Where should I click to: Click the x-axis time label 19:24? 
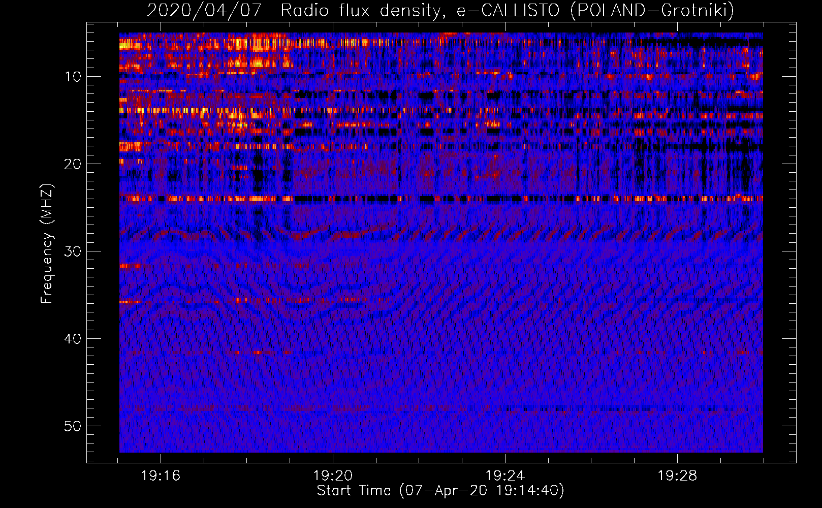click(505, 476)
